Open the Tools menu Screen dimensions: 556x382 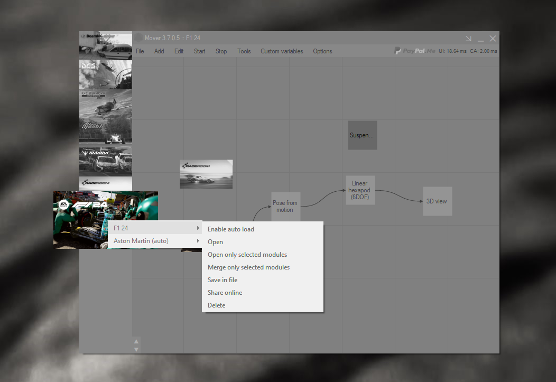[x=244, y=51]
